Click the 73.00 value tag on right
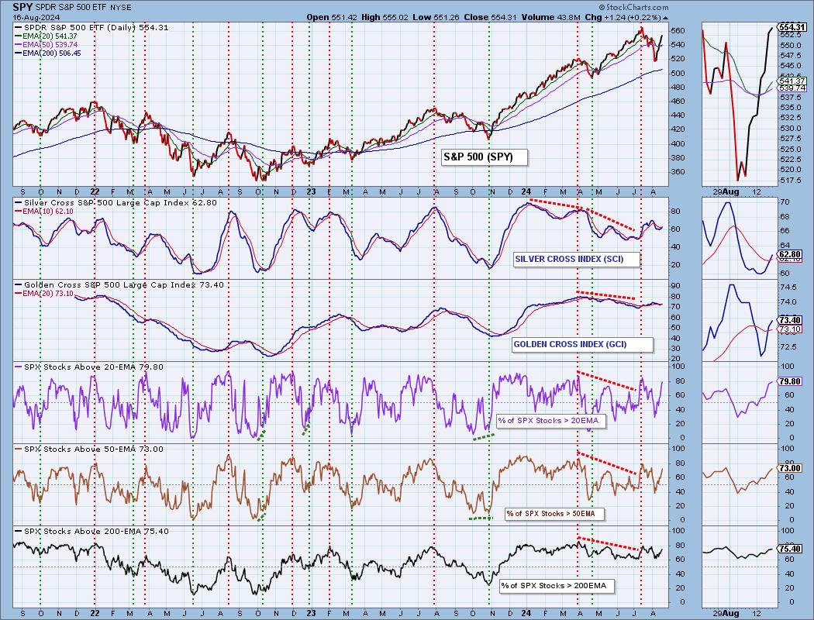 click(790, 468)
